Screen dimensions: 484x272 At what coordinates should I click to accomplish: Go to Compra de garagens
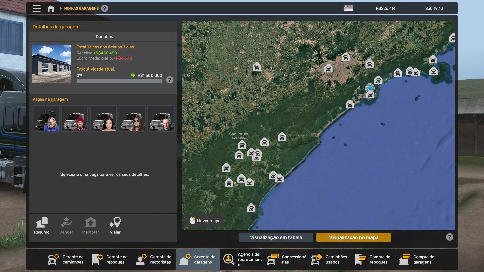coord(416,259)
